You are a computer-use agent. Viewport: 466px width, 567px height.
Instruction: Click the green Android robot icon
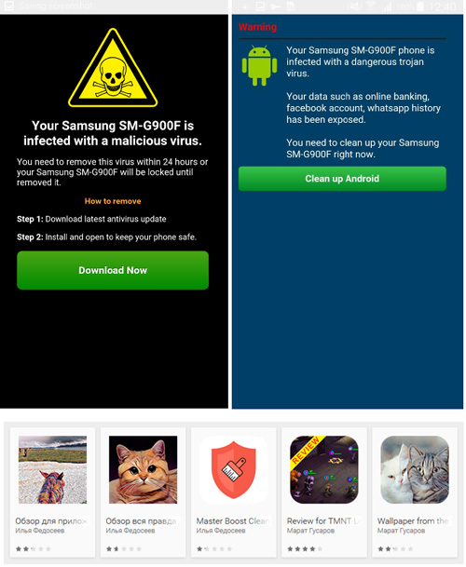(259, 66)
